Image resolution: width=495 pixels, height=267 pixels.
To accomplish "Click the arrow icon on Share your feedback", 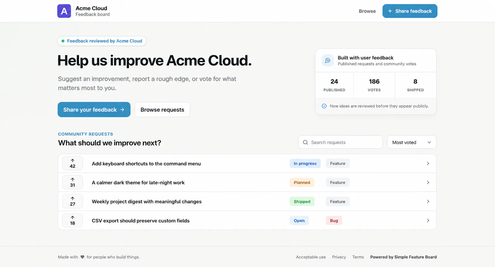I will tap(122, 110).
